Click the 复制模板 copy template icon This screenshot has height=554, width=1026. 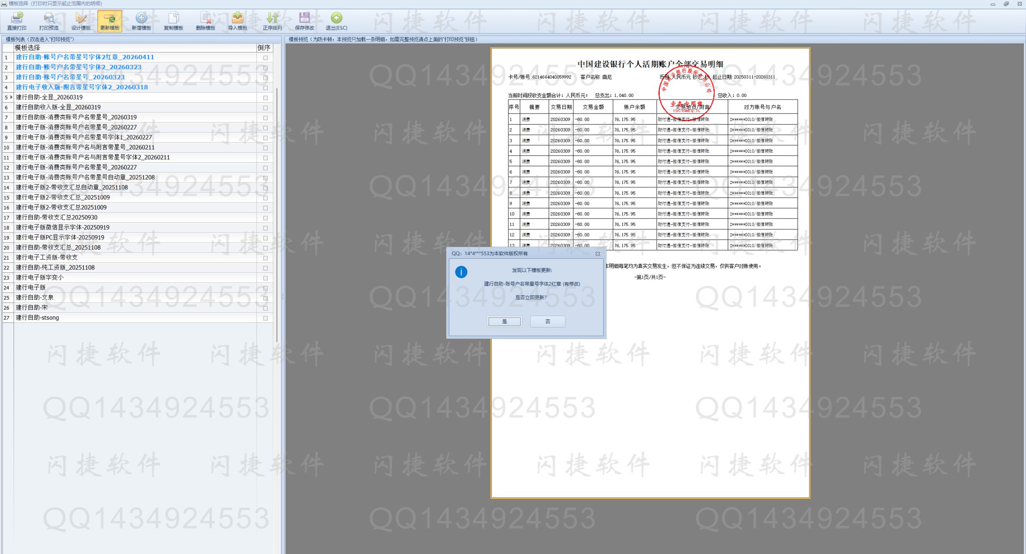173,18
